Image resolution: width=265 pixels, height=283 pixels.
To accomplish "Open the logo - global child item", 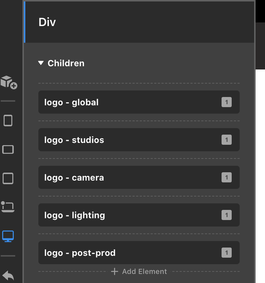I will click(x=139, y=102).
